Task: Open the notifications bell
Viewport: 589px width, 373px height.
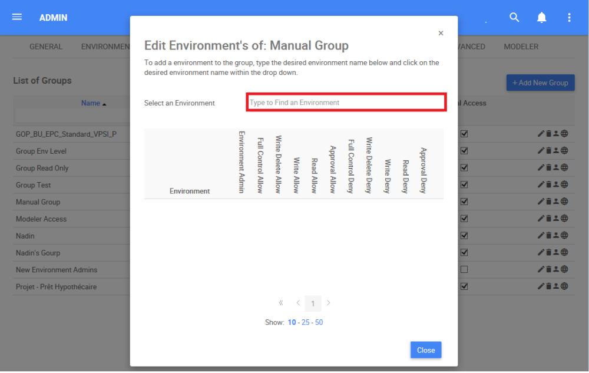Action: tap(541, 18)
